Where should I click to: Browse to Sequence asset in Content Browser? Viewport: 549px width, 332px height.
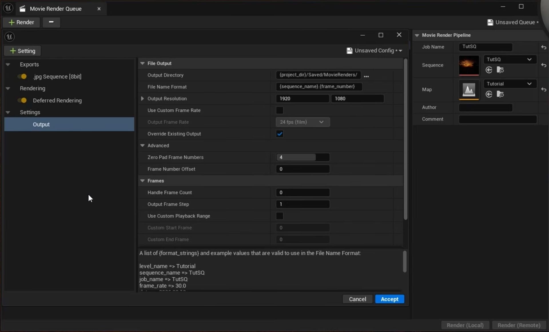[x=500, y=70]
